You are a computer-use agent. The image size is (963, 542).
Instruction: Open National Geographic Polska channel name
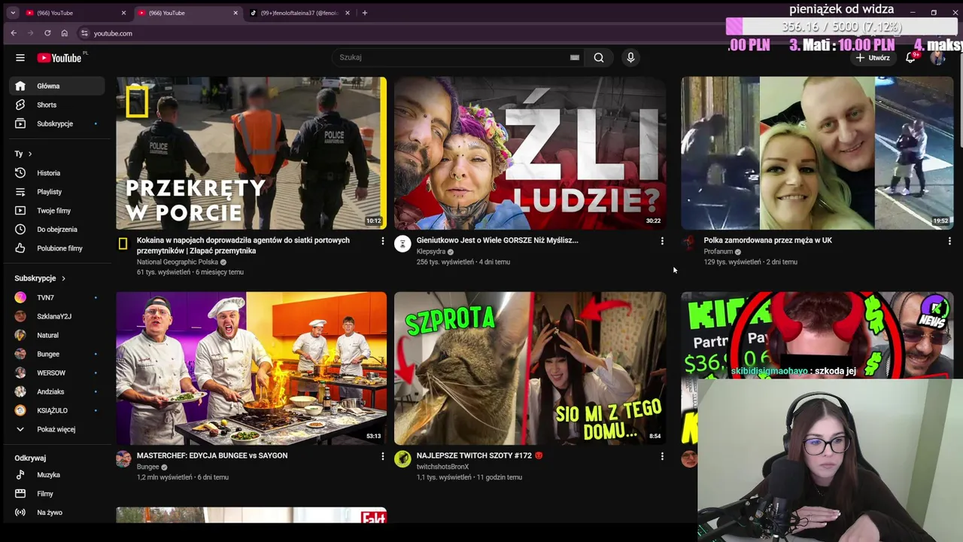tap(178, 262)
